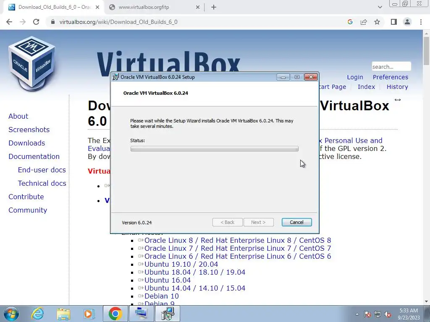Click the Google icon in address bar
430x322 pixels.
350,22
